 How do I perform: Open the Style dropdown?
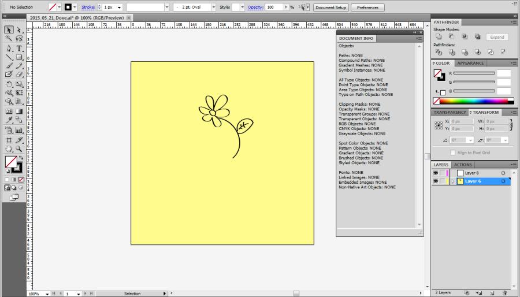243,7
